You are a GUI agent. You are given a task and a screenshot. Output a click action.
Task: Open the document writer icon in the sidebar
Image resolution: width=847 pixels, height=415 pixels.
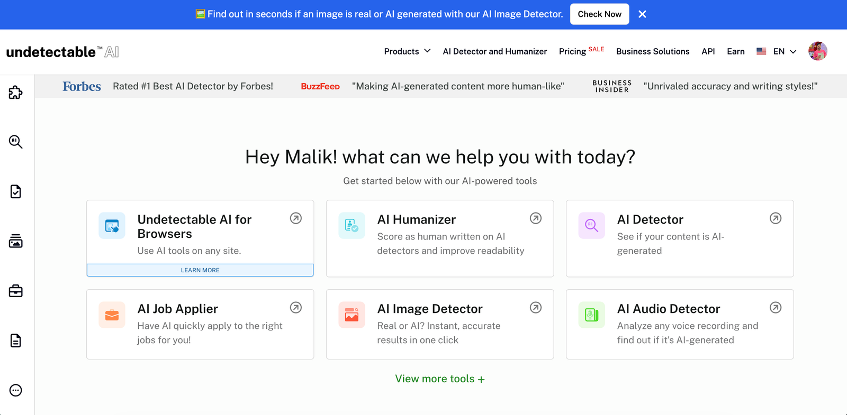[x=15, y=340]
